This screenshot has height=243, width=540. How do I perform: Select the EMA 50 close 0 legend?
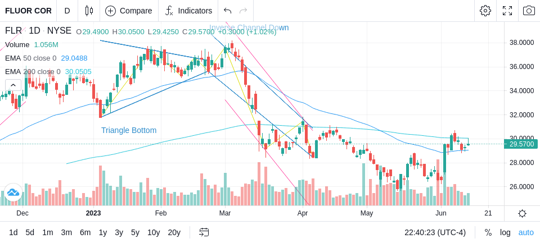point(30,58)
